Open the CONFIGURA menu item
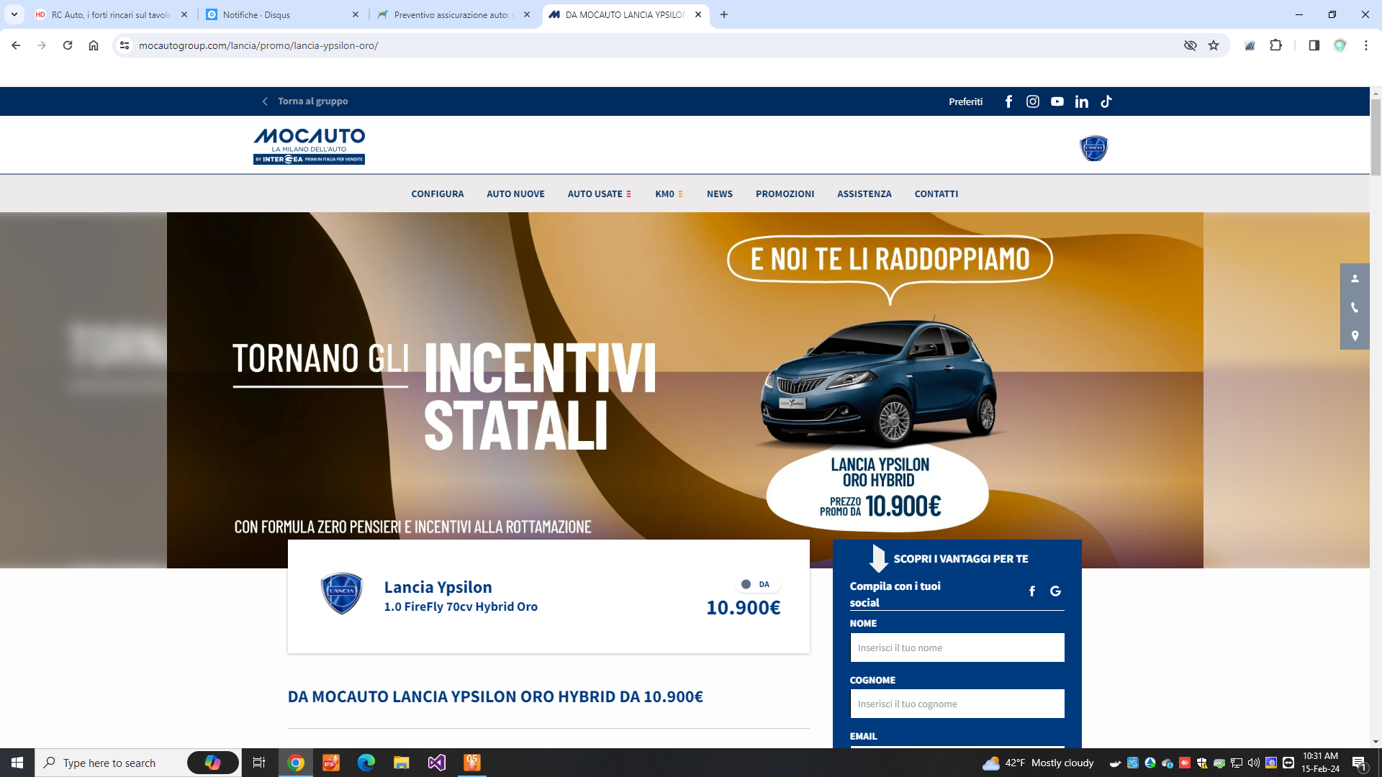 click(x=438, y=194)
